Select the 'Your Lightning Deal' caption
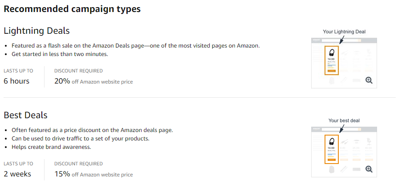This screenshot has height=188, width=398. 344,32
